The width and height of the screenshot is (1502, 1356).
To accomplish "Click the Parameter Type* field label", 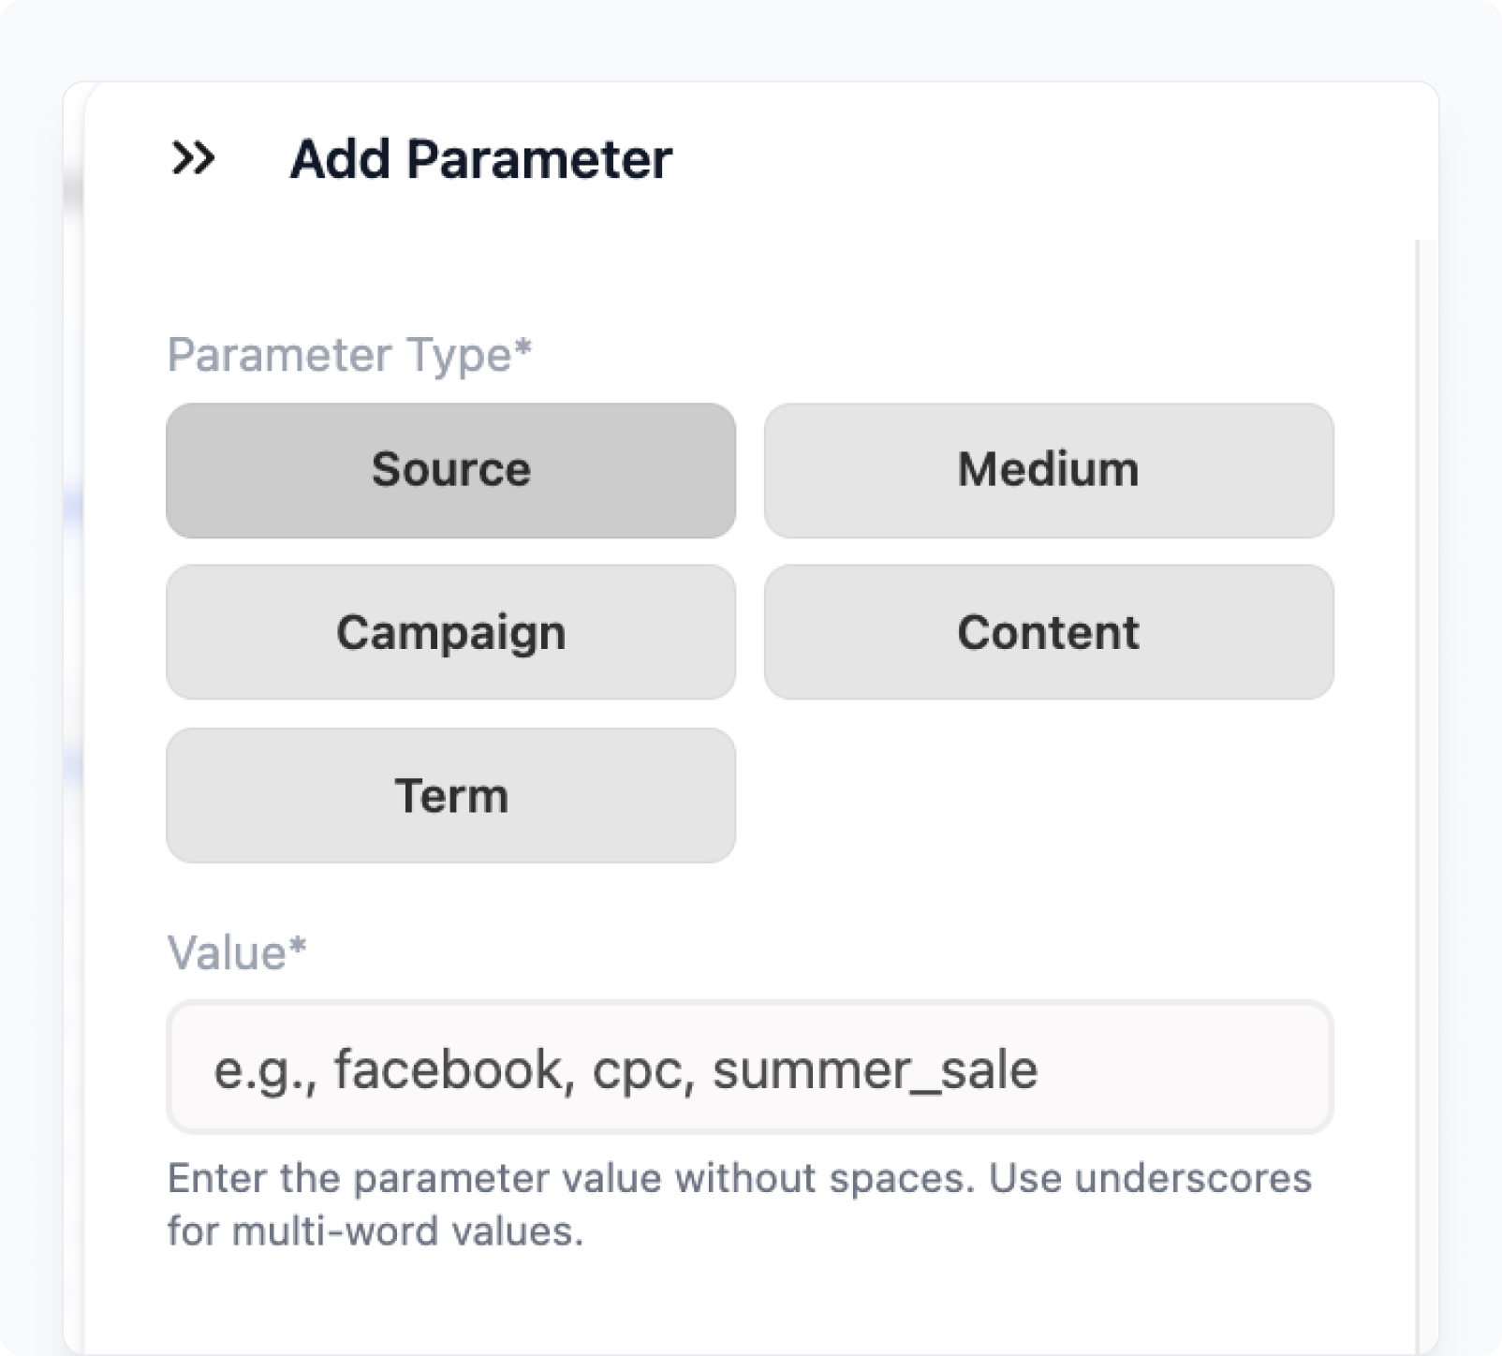I will [349, 355].
